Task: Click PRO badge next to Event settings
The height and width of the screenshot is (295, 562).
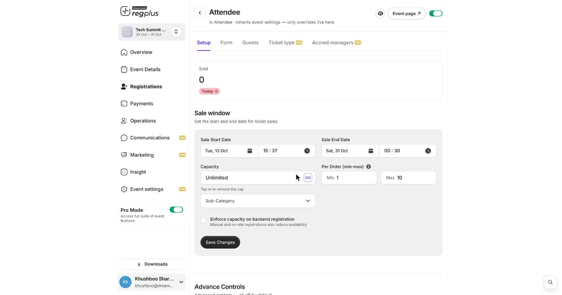Action: point(182,189)
